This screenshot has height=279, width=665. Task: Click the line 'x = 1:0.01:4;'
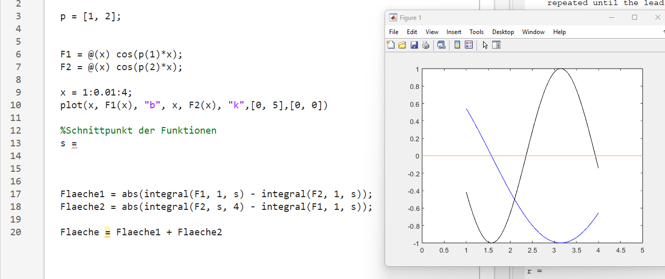(96, 92)
